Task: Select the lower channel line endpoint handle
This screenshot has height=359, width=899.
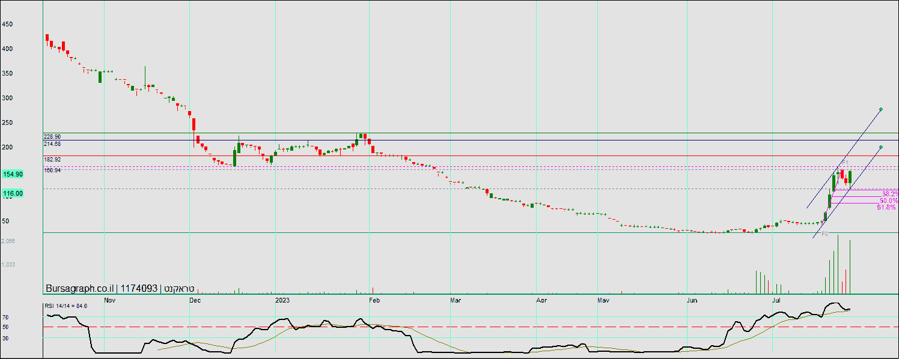Action: pyautogui.click(x=880, y=147)
